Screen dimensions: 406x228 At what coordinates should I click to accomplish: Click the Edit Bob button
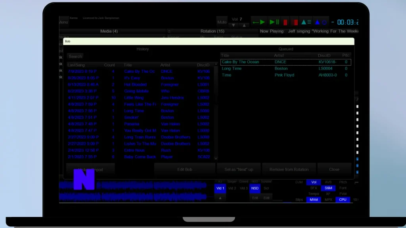[185, 169]
